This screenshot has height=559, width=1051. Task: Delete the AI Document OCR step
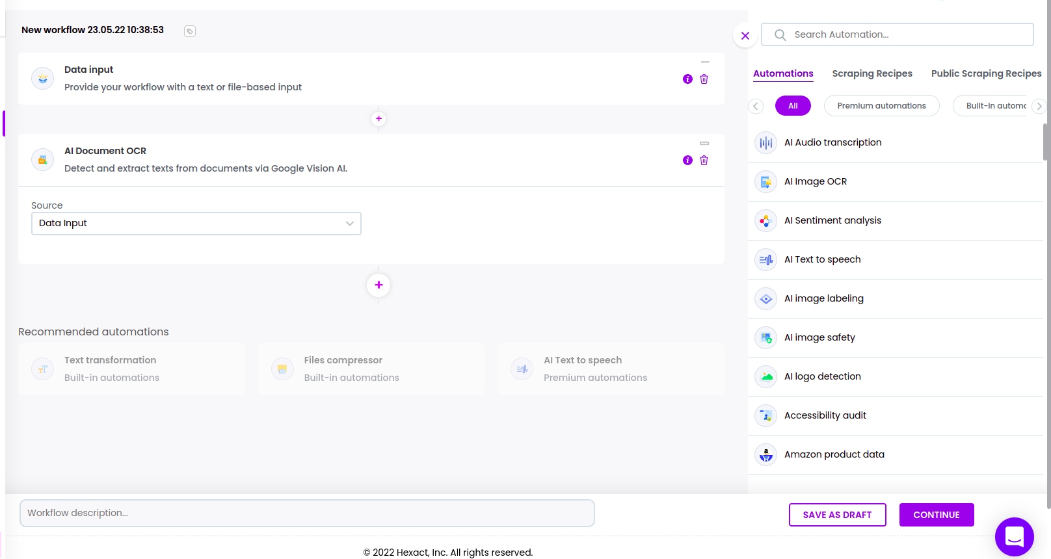[x=704, y=161]
